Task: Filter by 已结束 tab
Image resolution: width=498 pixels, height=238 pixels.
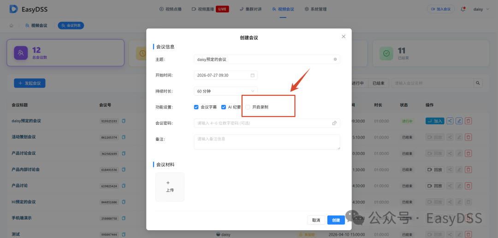Action: pos(379,83)
